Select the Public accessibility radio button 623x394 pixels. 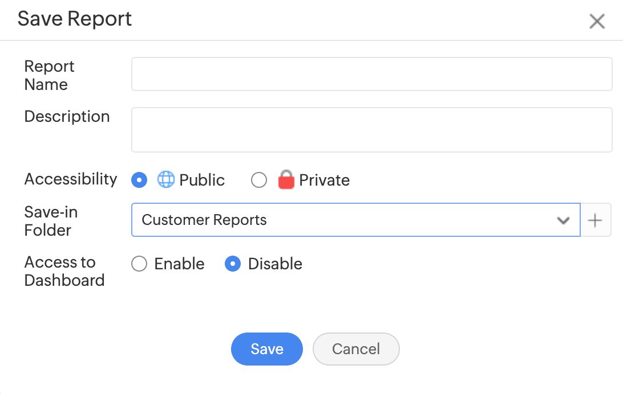[139, 180]
